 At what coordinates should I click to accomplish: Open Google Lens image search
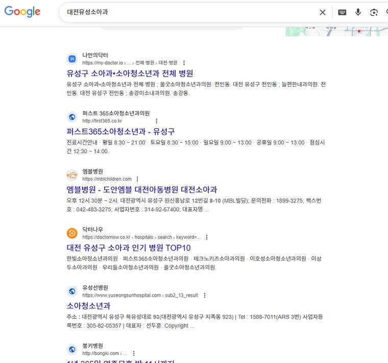[374, 12]
